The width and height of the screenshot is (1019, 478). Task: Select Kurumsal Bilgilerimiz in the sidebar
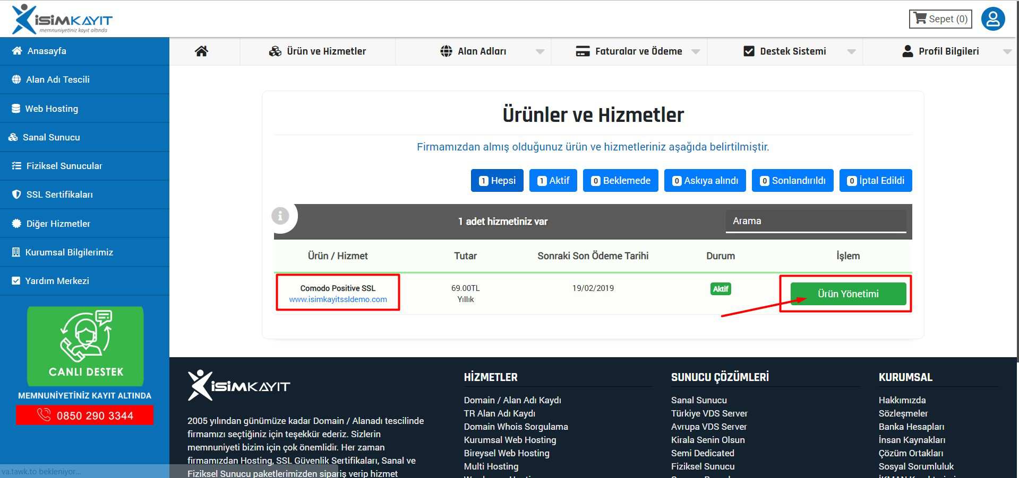pos(84,252)
